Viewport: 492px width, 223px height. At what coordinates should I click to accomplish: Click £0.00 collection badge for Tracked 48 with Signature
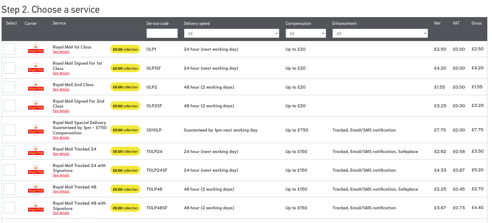(x=125, y=208)
